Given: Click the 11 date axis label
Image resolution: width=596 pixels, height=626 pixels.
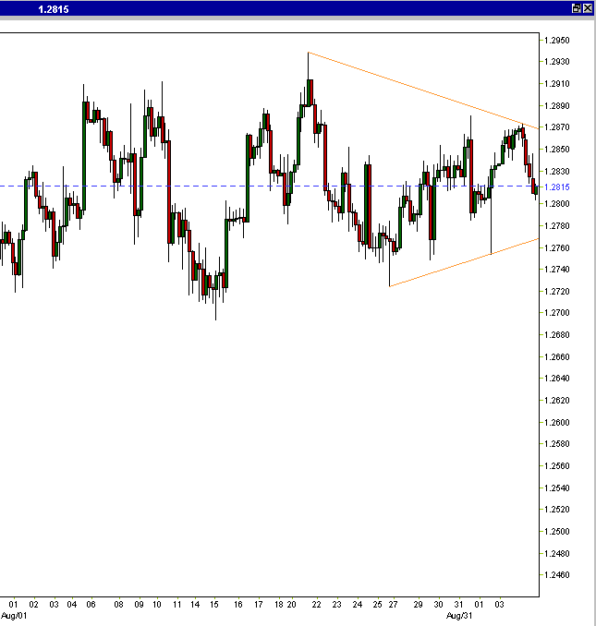Looking at the screenshot, I should (177, 605).
